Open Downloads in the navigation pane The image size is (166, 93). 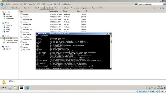pos(9,16)
